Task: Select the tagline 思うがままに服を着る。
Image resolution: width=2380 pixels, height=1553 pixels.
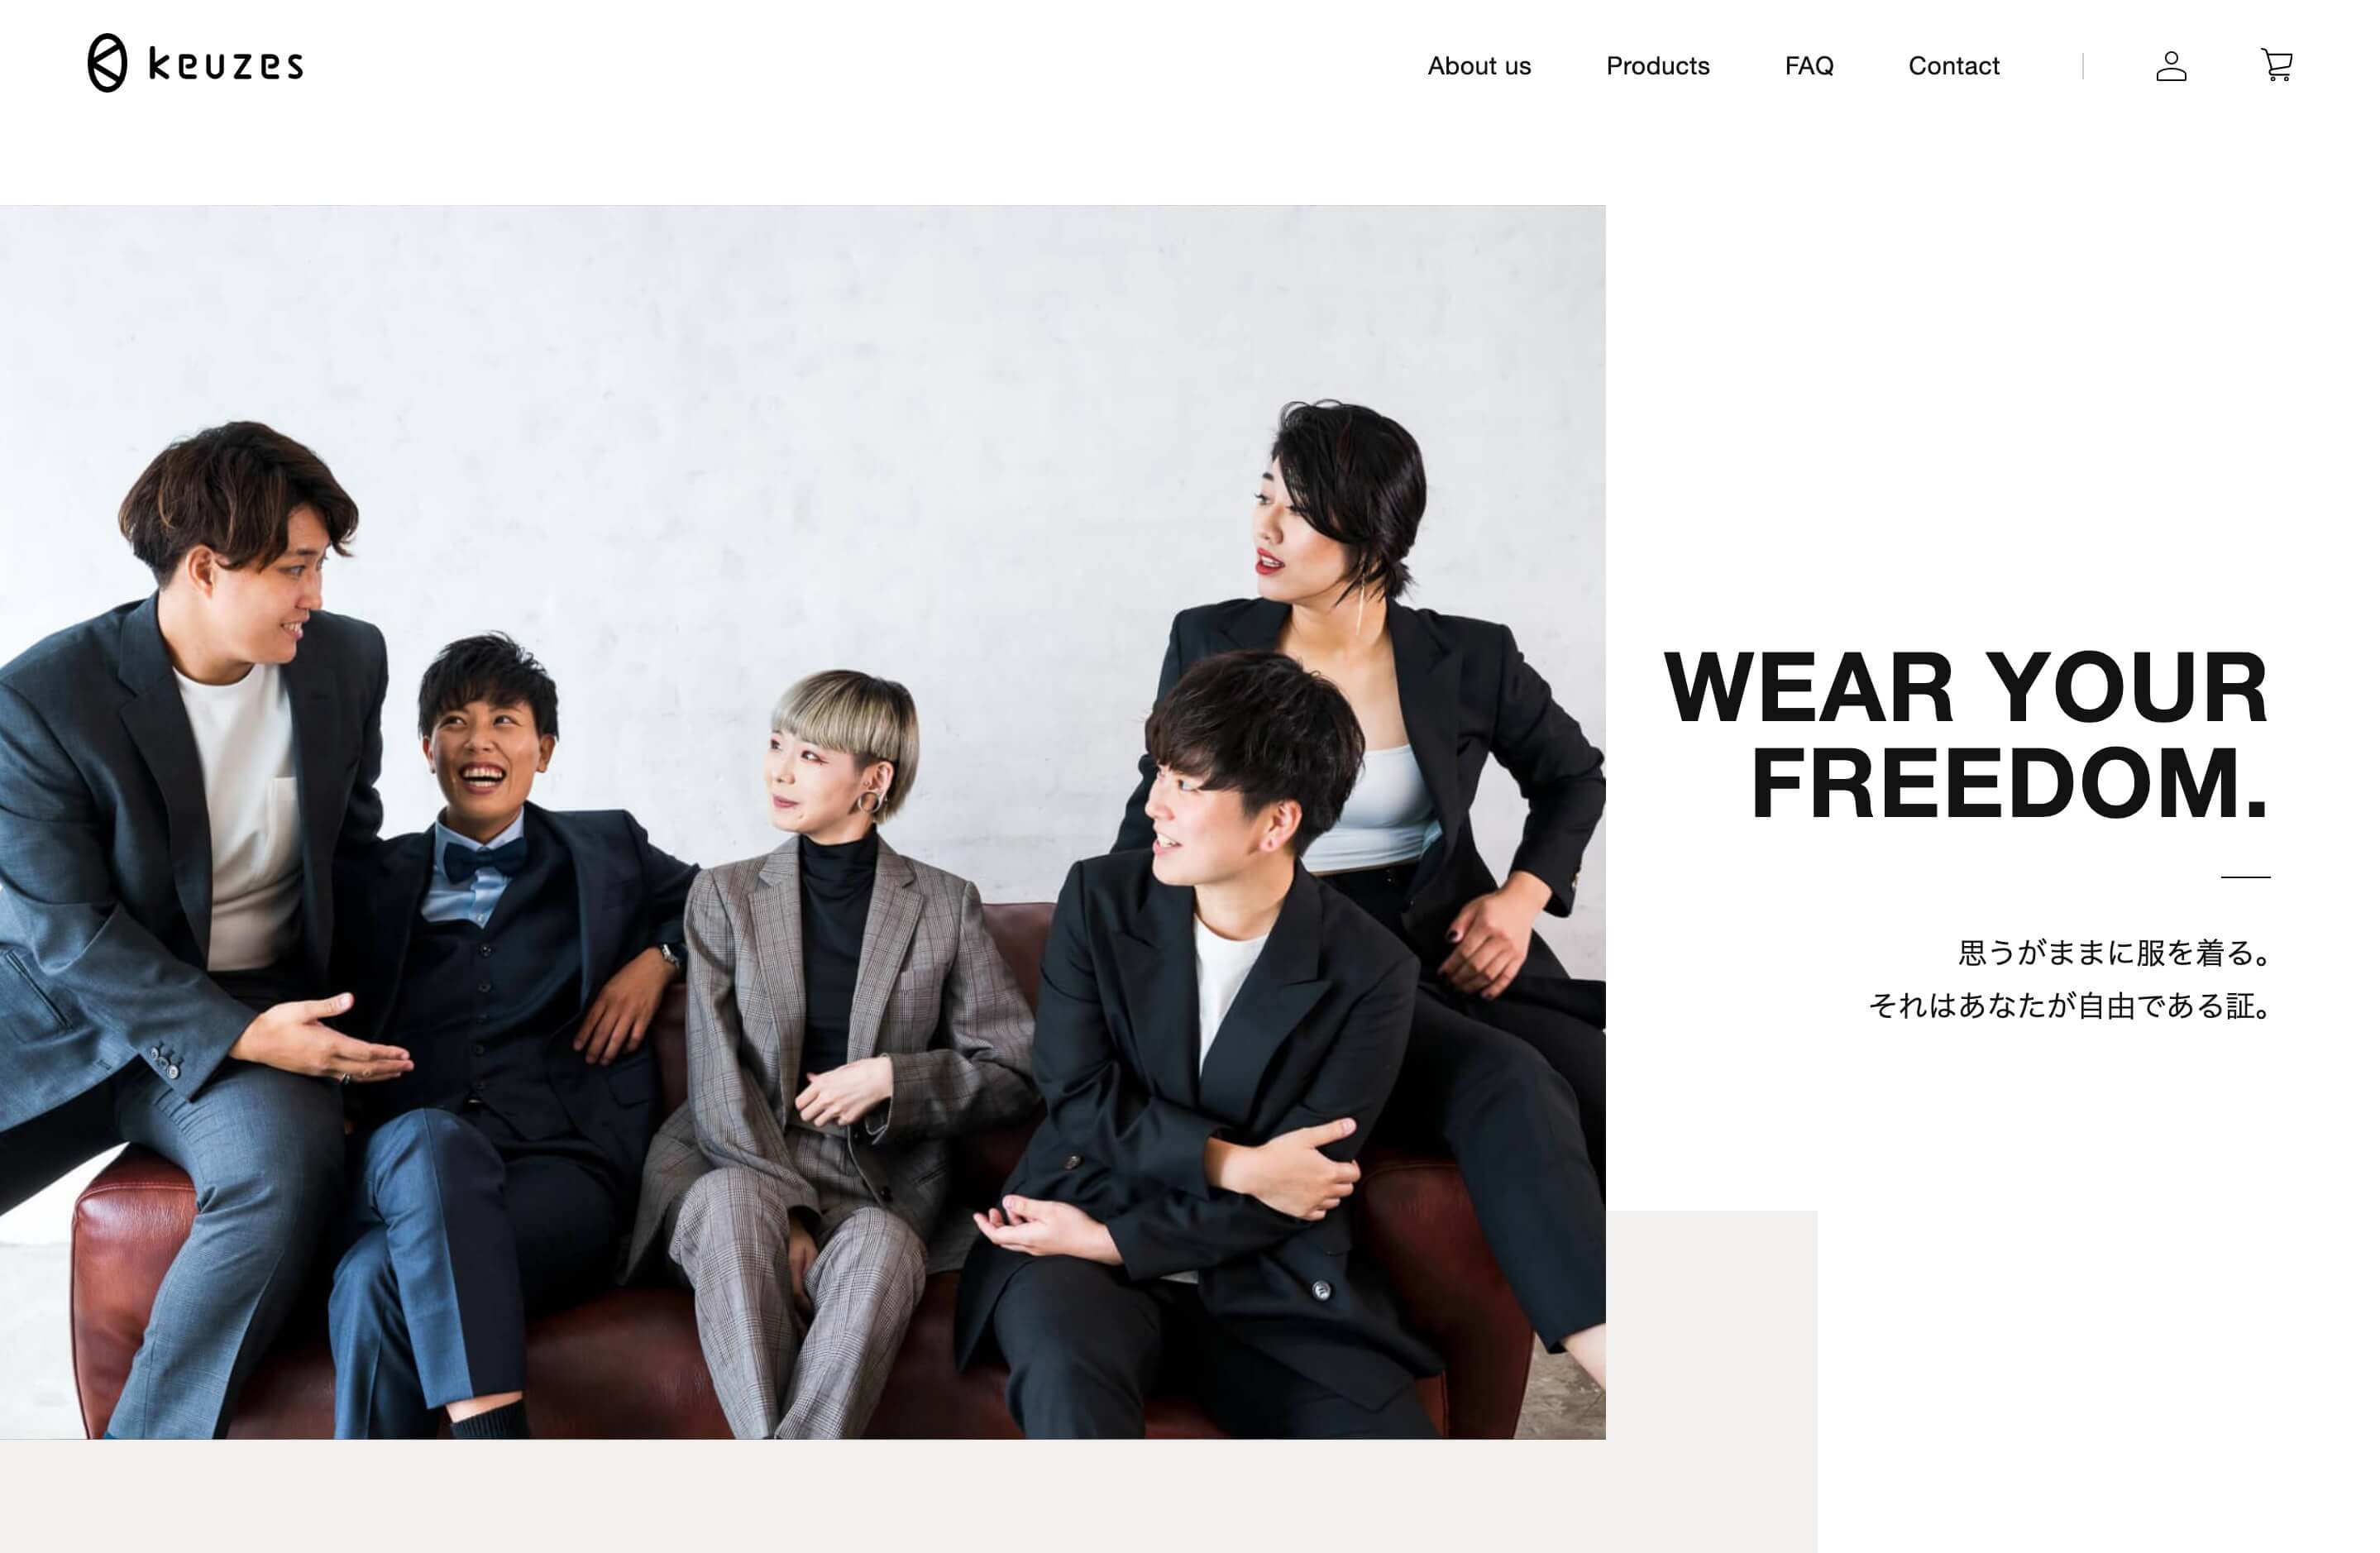Action: (2114, 953)
